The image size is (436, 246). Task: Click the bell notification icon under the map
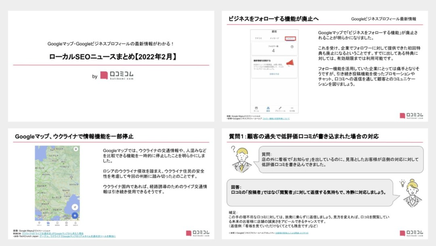[x=75, y=223]
